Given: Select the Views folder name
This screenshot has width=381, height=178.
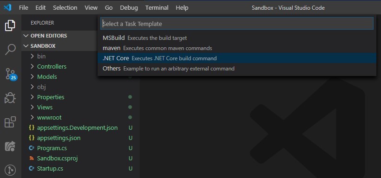Looking at the screenshot, I should coord(45,107).
